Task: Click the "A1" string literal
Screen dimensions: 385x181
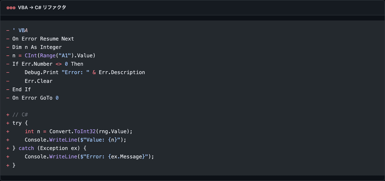Action: (x=65, y=56)
